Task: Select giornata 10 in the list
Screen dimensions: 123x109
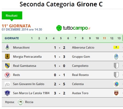Action: pyautogui.click(x=97, y=38)
